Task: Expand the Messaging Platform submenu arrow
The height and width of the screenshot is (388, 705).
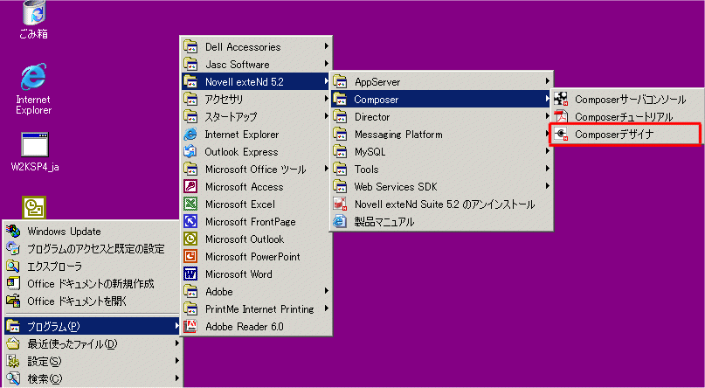Action: pos(547,134)
